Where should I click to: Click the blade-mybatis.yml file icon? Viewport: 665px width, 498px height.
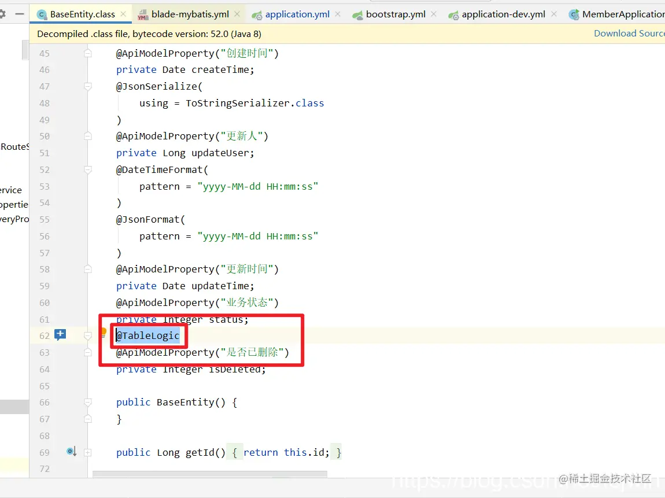click(143, 15)
